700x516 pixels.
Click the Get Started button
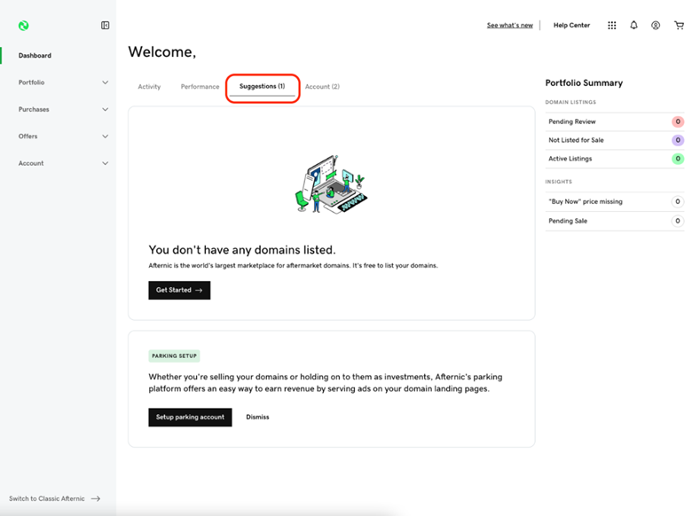(x=179, y=290)
